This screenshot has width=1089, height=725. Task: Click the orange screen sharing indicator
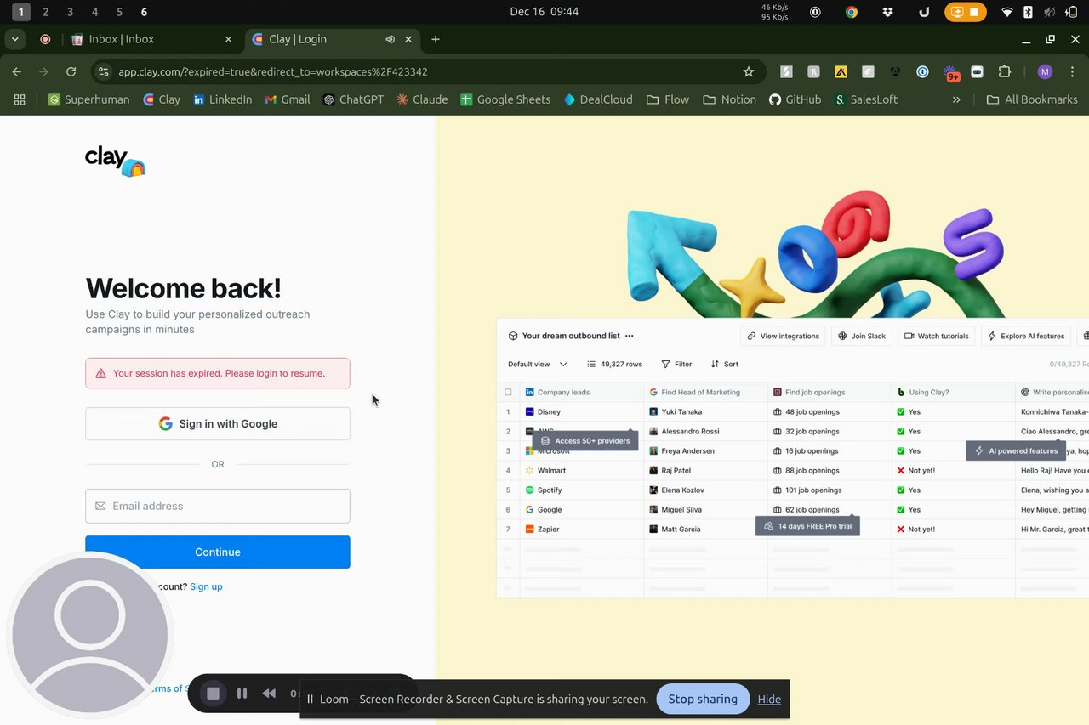tap(966, 12)
